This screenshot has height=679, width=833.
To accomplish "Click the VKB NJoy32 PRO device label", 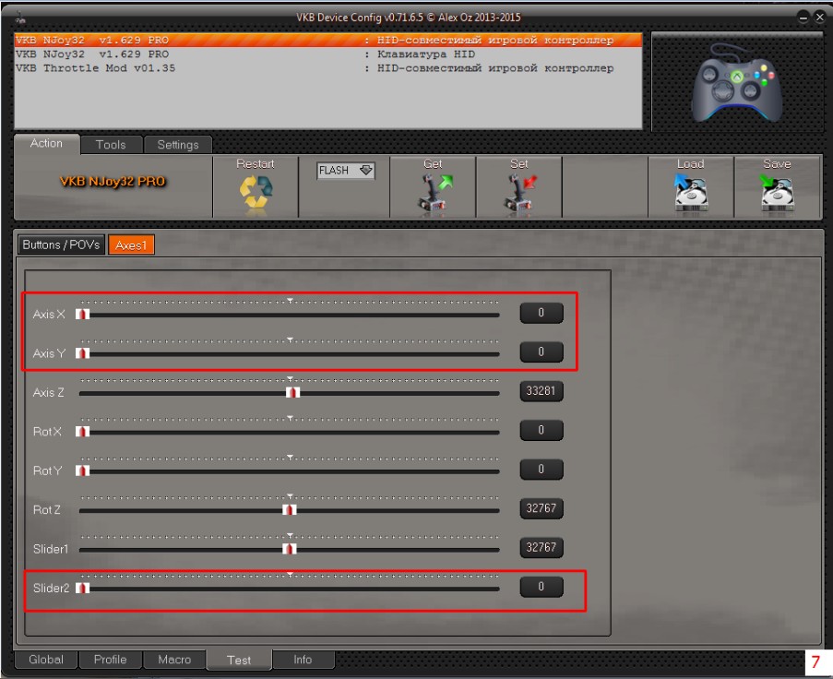I will pyautogui.click(x=113, y=182).
